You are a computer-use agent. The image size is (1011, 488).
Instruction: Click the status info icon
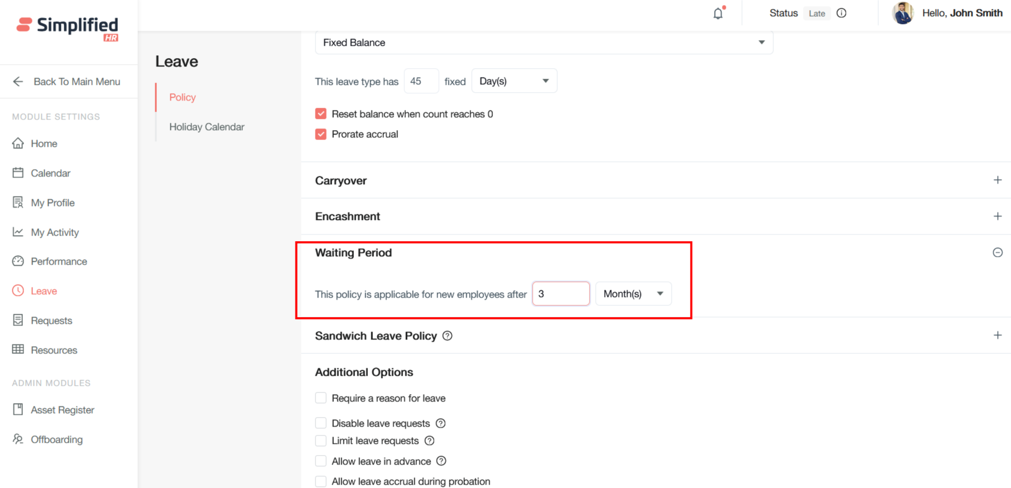pos(841,13)
